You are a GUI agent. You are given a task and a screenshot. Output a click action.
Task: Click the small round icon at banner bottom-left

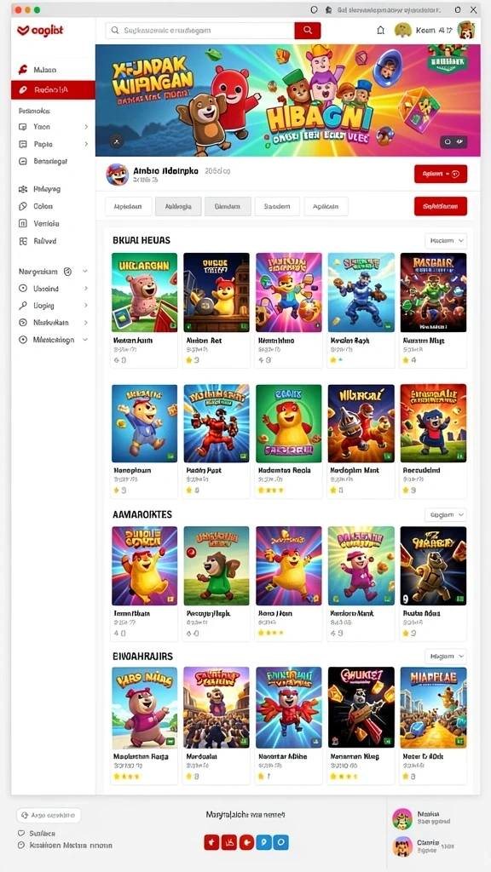116,142
